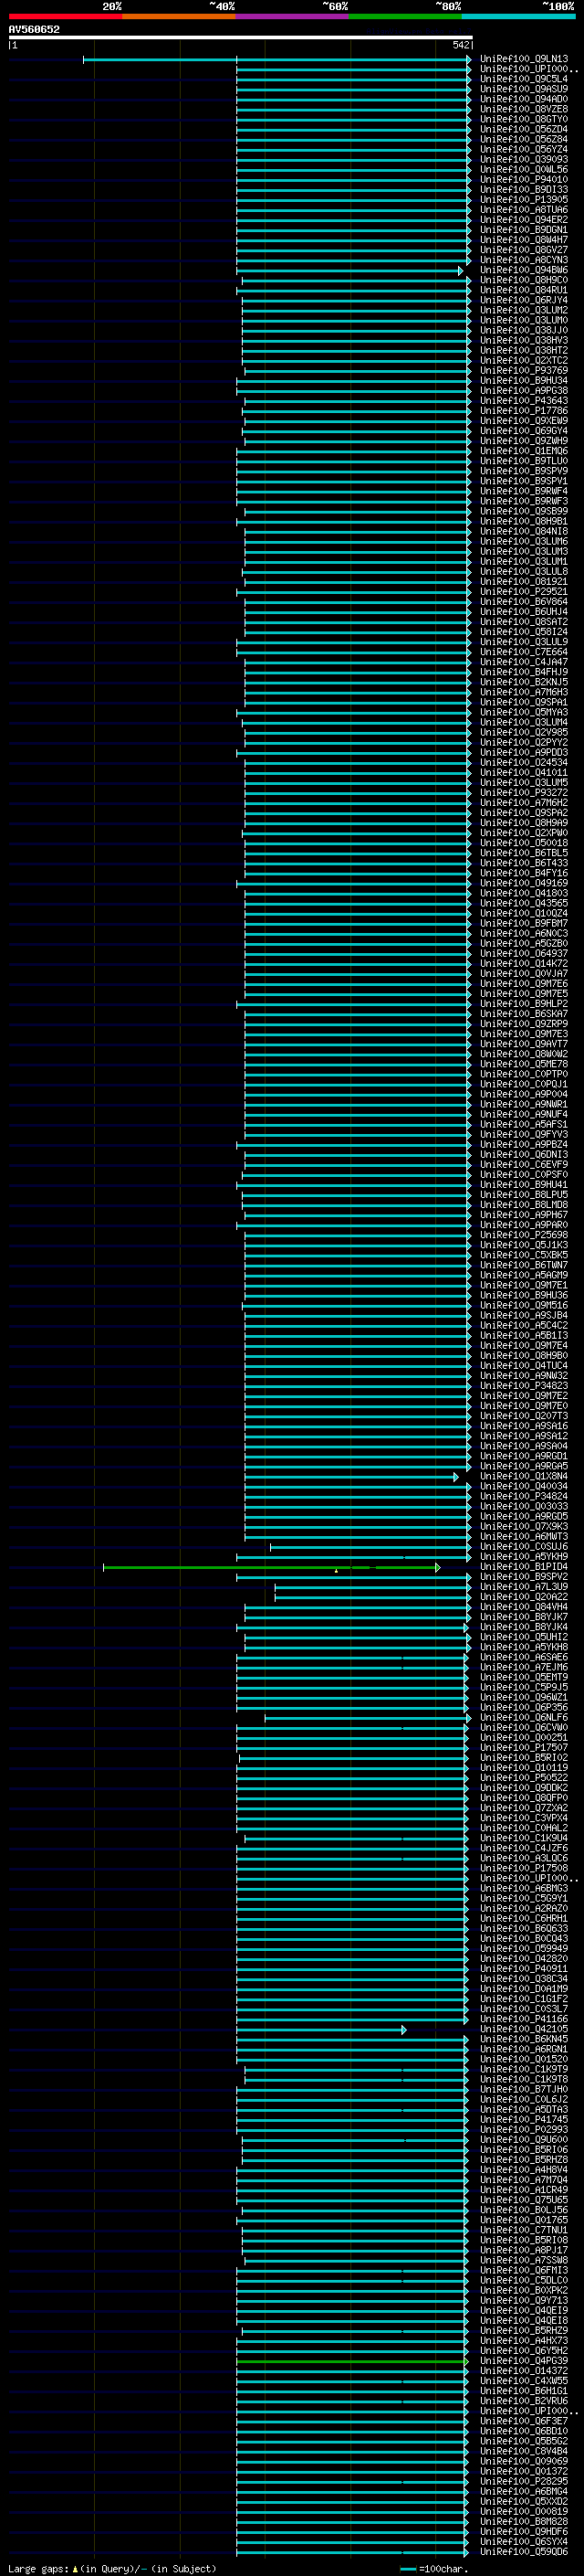Image resolution: width=584 pixels, height=2576 pixels.
Task: Click the green ~80% identity legend segment
Action: point(405,16)
